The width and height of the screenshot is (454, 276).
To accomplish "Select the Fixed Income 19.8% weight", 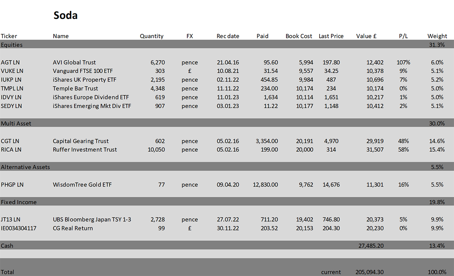I will [x=437, y=202].
